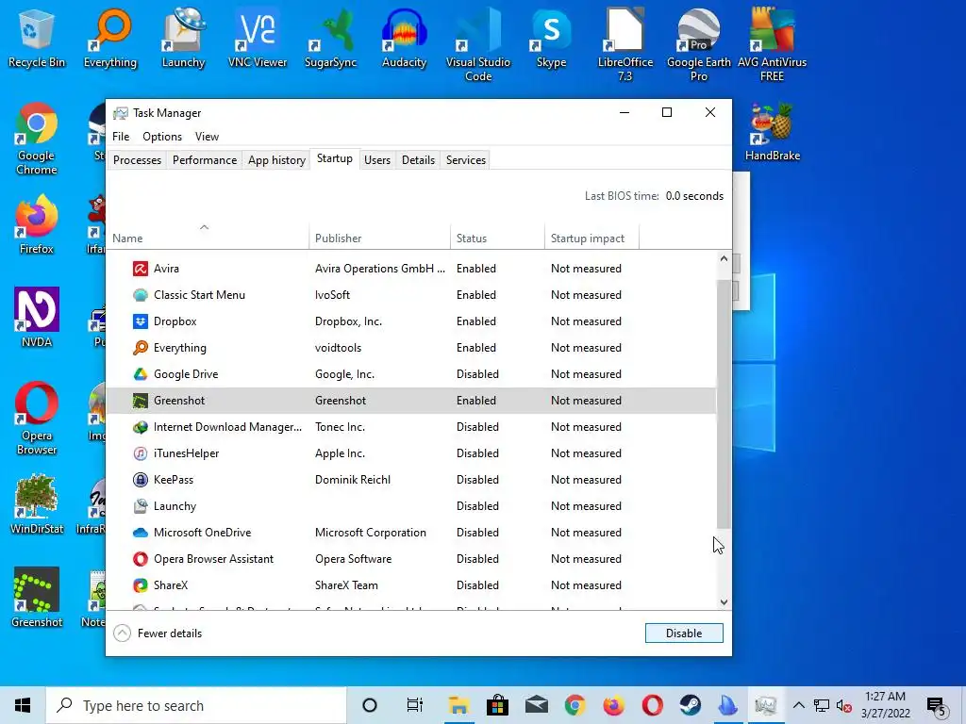
Task: Select the Microsoft OneDrive cloud icon
Action: coord(141,533)
